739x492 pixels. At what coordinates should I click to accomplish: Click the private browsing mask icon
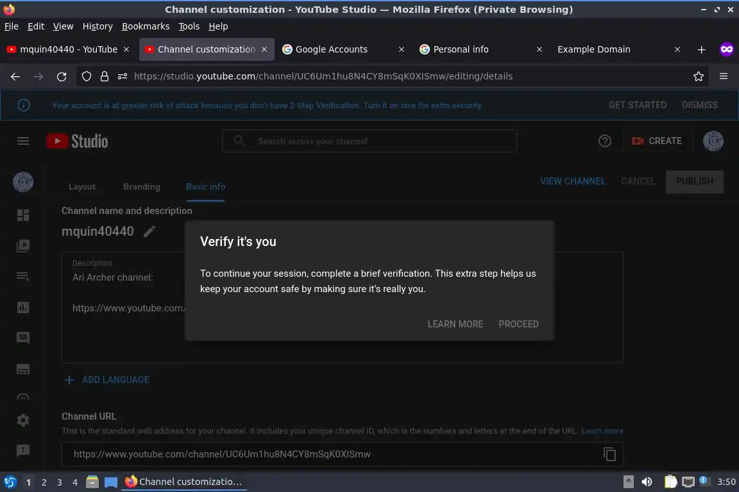[726, 49]
